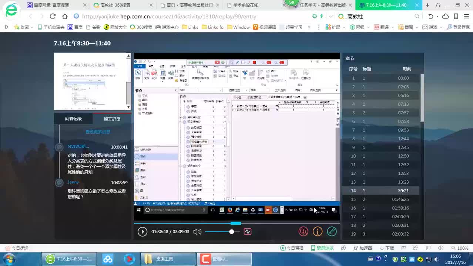
Task: Jump to chapter 13 at 13:23
Action: [381, 182]
